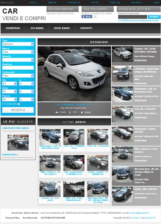Open Volkswagen Golf VI thumbnail in Ultimi Arrivi
Viewport: 161px width, 224px height.
pos(50,137)
